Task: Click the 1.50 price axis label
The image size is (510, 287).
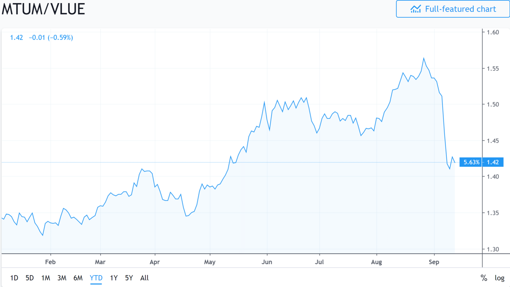Action: pos(493,104)
